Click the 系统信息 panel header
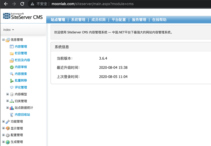This screenshot has width=211, height=146. pos(131,47)
